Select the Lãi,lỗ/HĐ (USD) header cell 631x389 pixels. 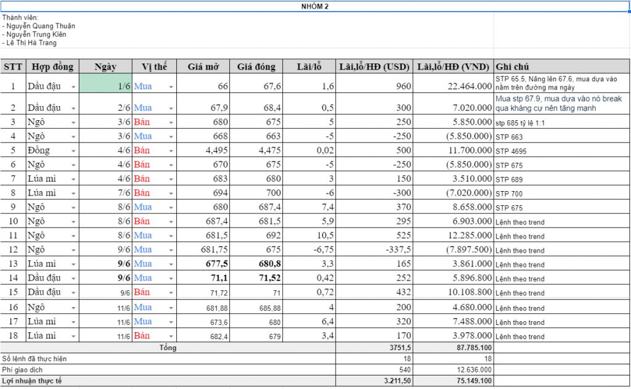(x=375, y=67)
